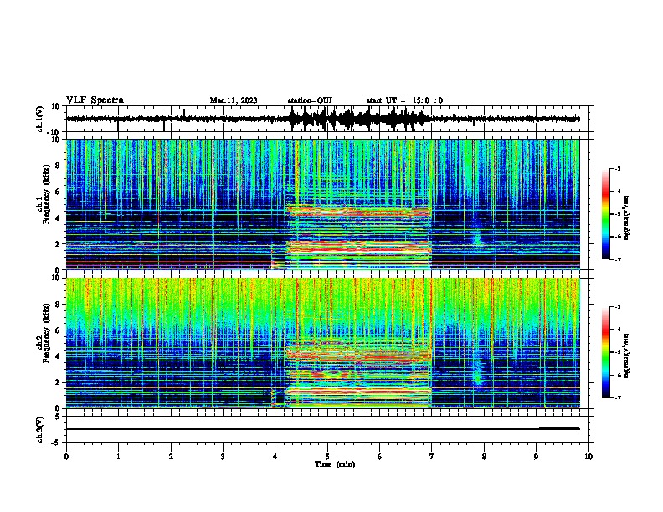Click the ch.3 flat voltage trace panel

[326, 429]
